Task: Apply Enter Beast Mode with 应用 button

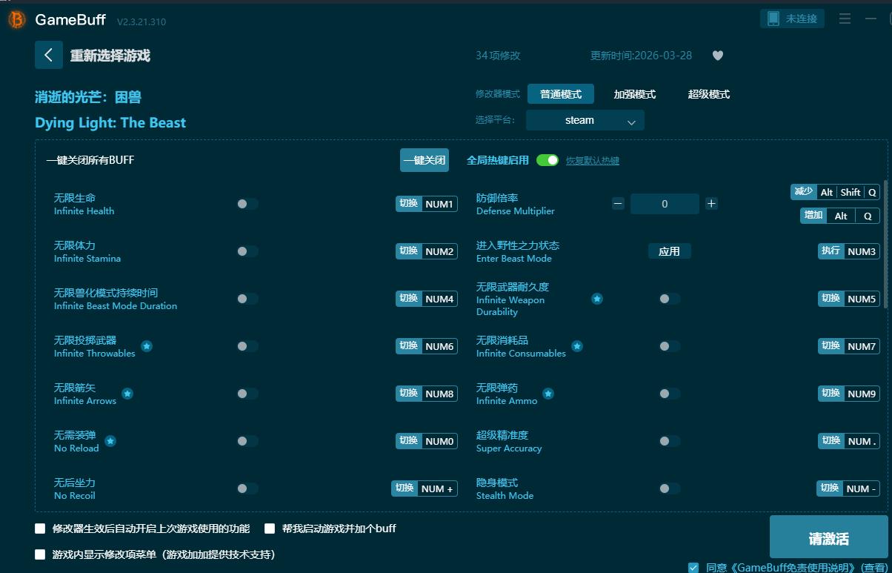Action: (669, 251)
